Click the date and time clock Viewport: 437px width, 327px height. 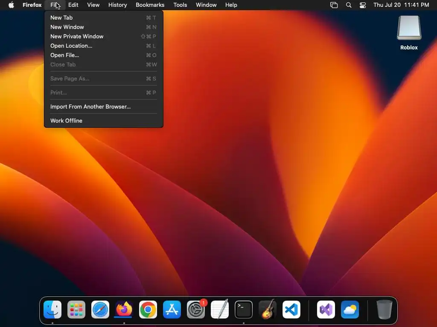tap(401, 5)
